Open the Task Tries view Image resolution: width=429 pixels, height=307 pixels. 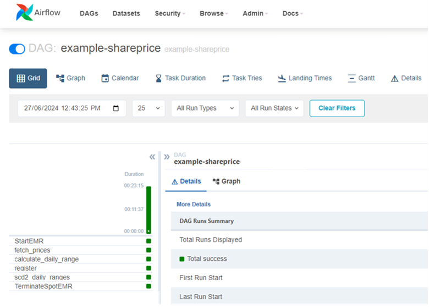[x=242, y=78]
